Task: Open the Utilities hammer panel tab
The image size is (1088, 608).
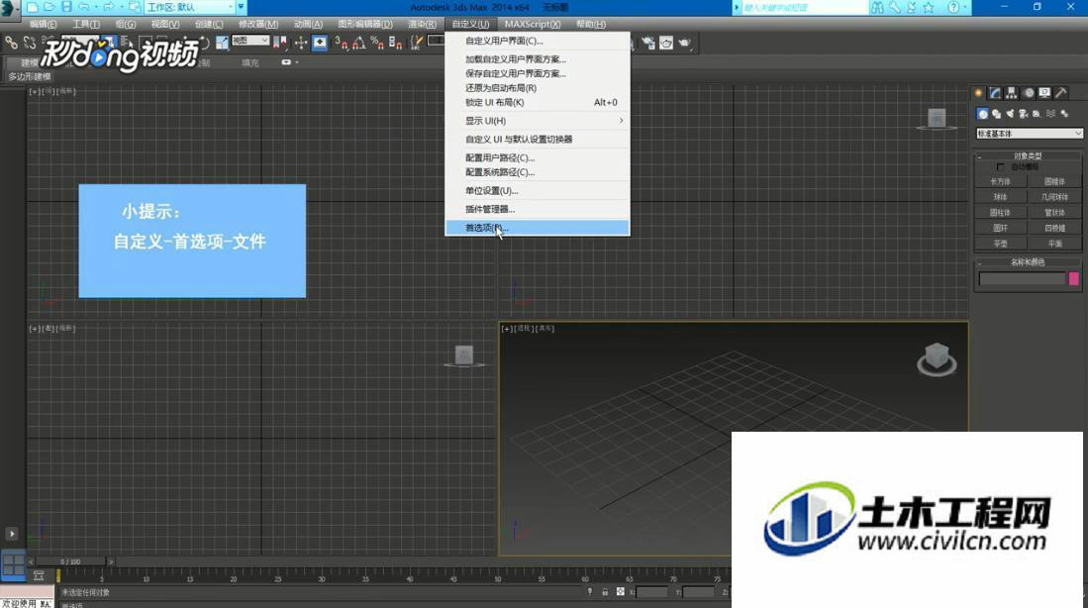Action: (x=1061, y=93)
